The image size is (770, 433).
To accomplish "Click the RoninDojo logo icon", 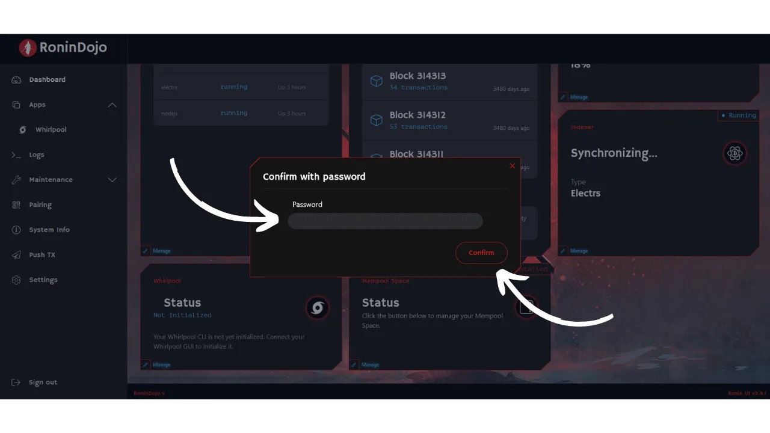I will (28, 48).
